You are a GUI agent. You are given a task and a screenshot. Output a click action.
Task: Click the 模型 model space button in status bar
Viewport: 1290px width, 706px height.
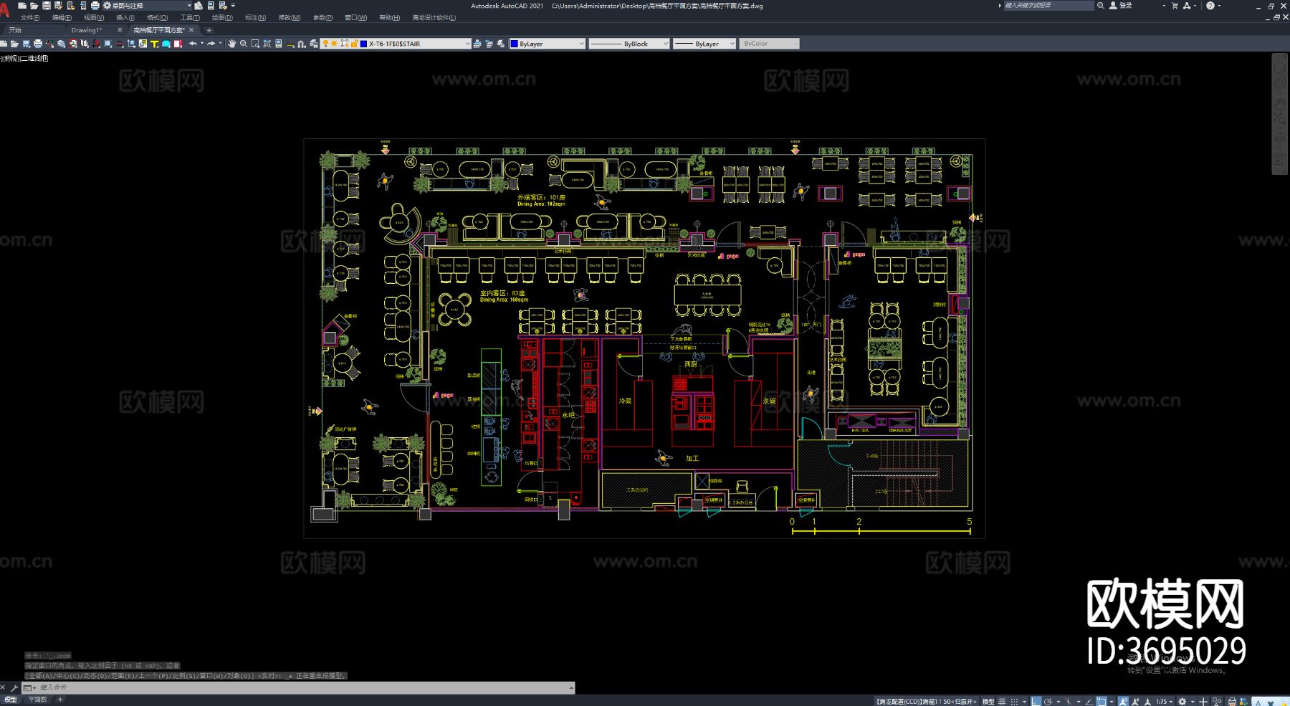click(988, 701)
